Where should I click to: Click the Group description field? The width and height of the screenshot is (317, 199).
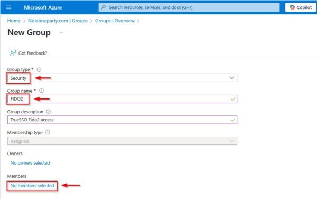tap(122, 120)
